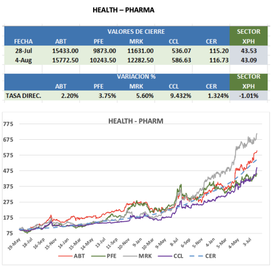Click the purple CCL legend entry
Viewport: 275px width, 269px height.
(x=171, y=256)
